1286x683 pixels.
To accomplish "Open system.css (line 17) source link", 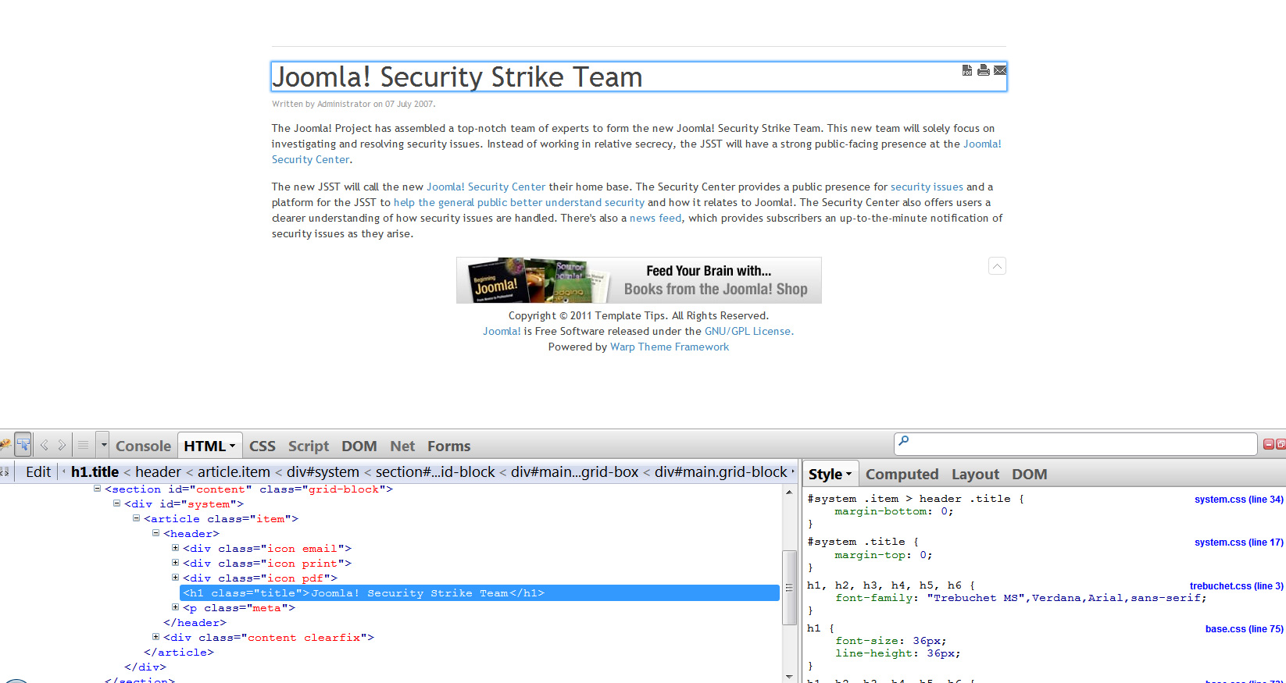I will tap(1238, 542).
